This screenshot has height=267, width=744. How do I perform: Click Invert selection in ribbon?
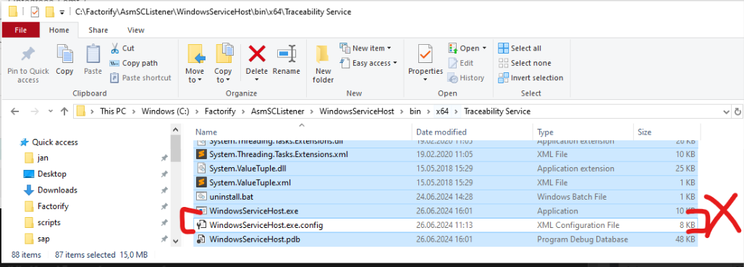click(530, 77)
